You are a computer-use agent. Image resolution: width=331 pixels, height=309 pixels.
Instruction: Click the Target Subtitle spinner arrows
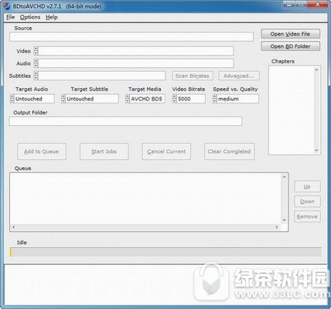click(x=63, y=99)
